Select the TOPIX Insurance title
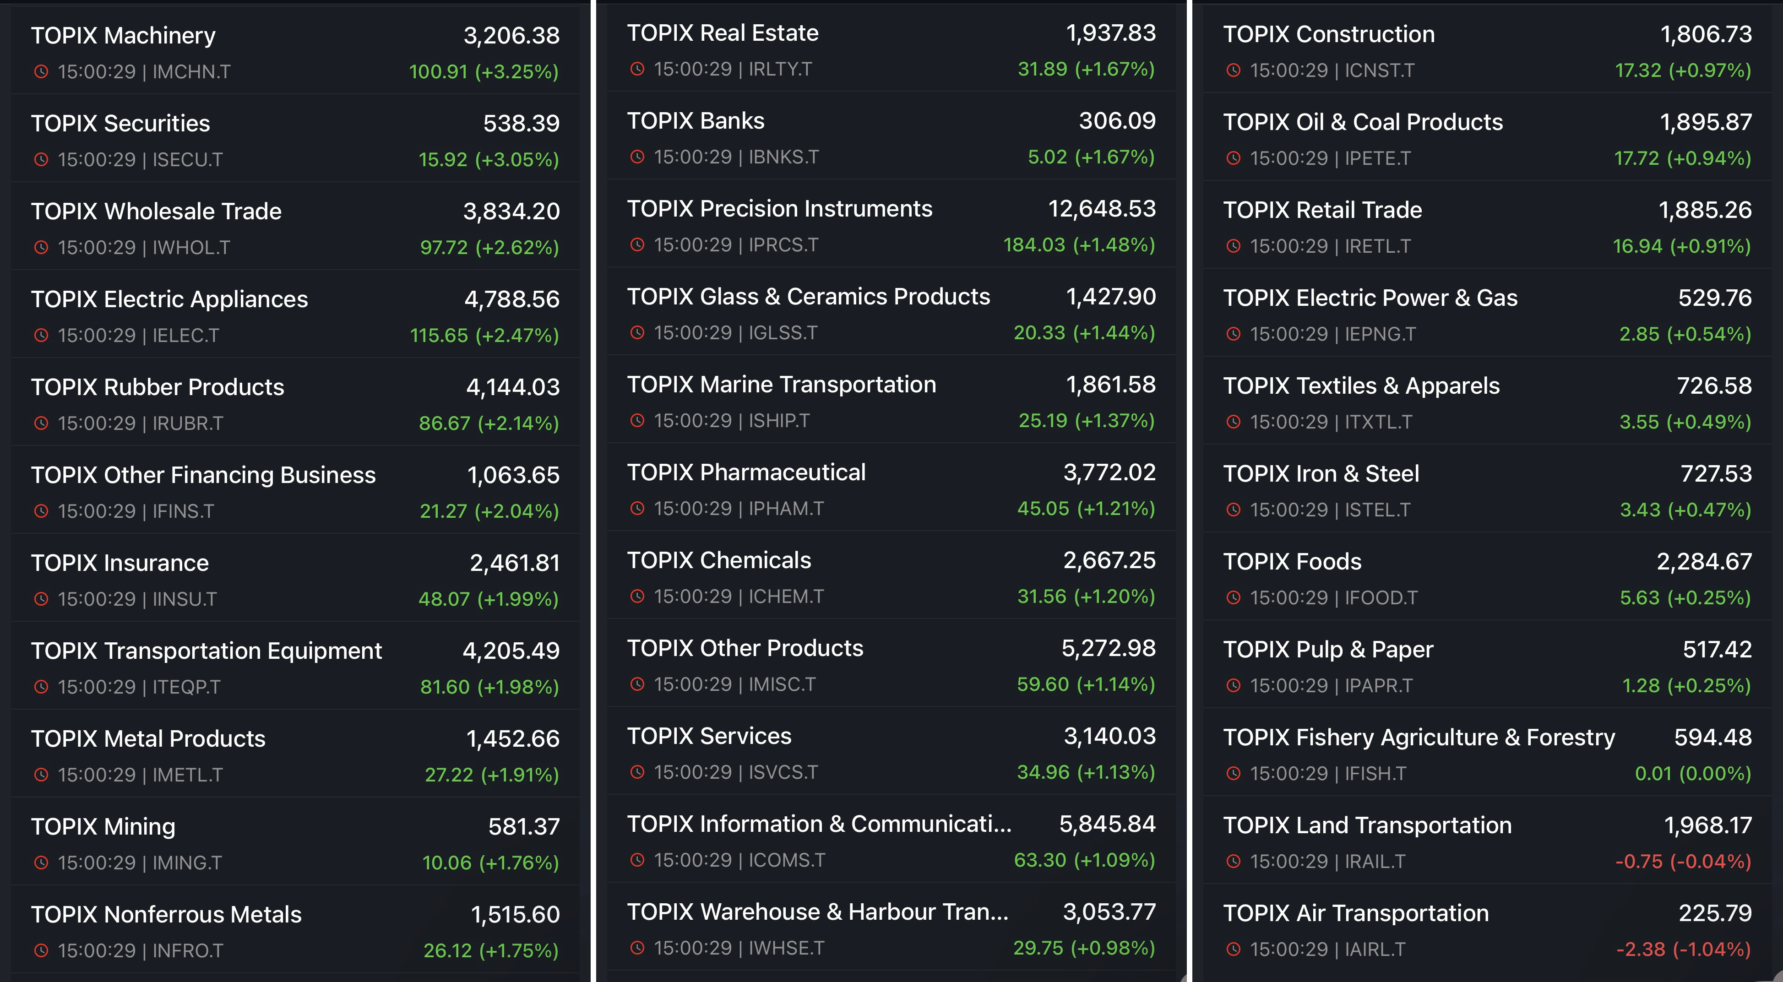 (120, 563)
